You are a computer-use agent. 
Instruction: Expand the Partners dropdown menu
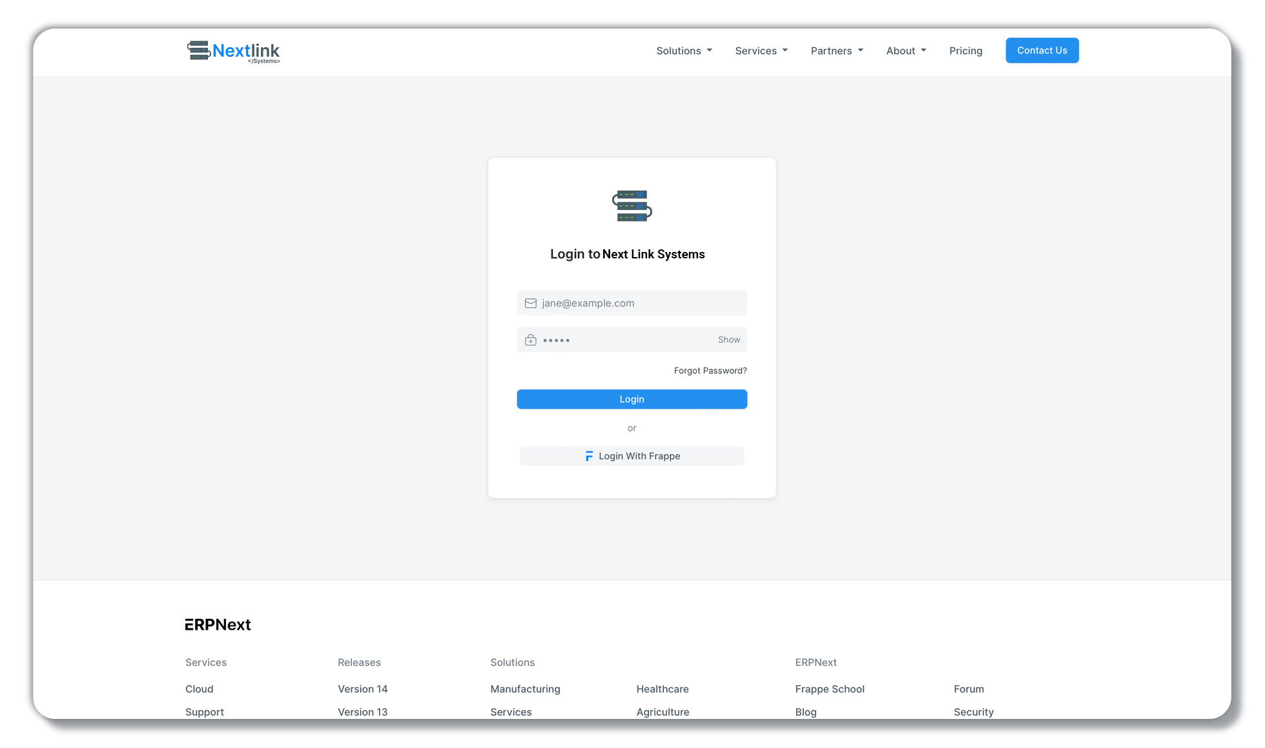[x=836, y=51]
